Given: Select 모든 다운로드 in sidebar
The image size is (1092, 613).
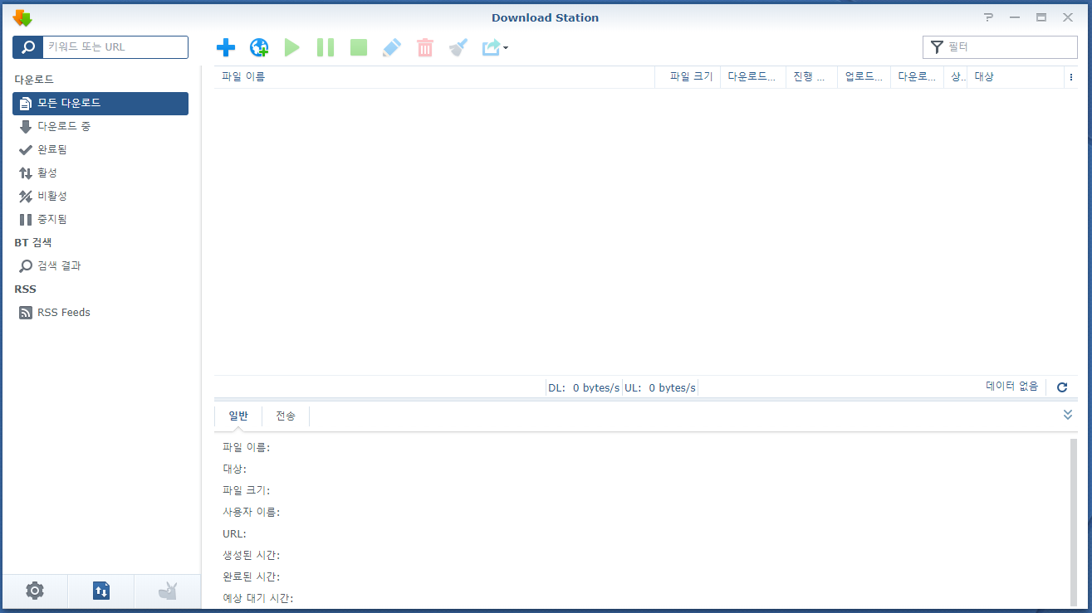Looking at the screenshot, I should [x=100, y=103].
